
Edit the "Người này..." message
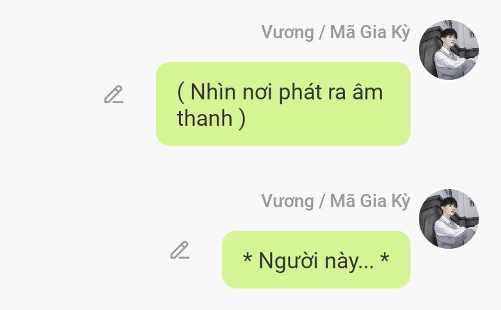tap(180, 250)
